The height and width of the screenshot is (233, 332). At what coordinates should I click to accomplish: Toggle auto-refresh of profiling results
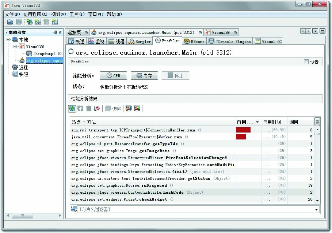[72, 108]
